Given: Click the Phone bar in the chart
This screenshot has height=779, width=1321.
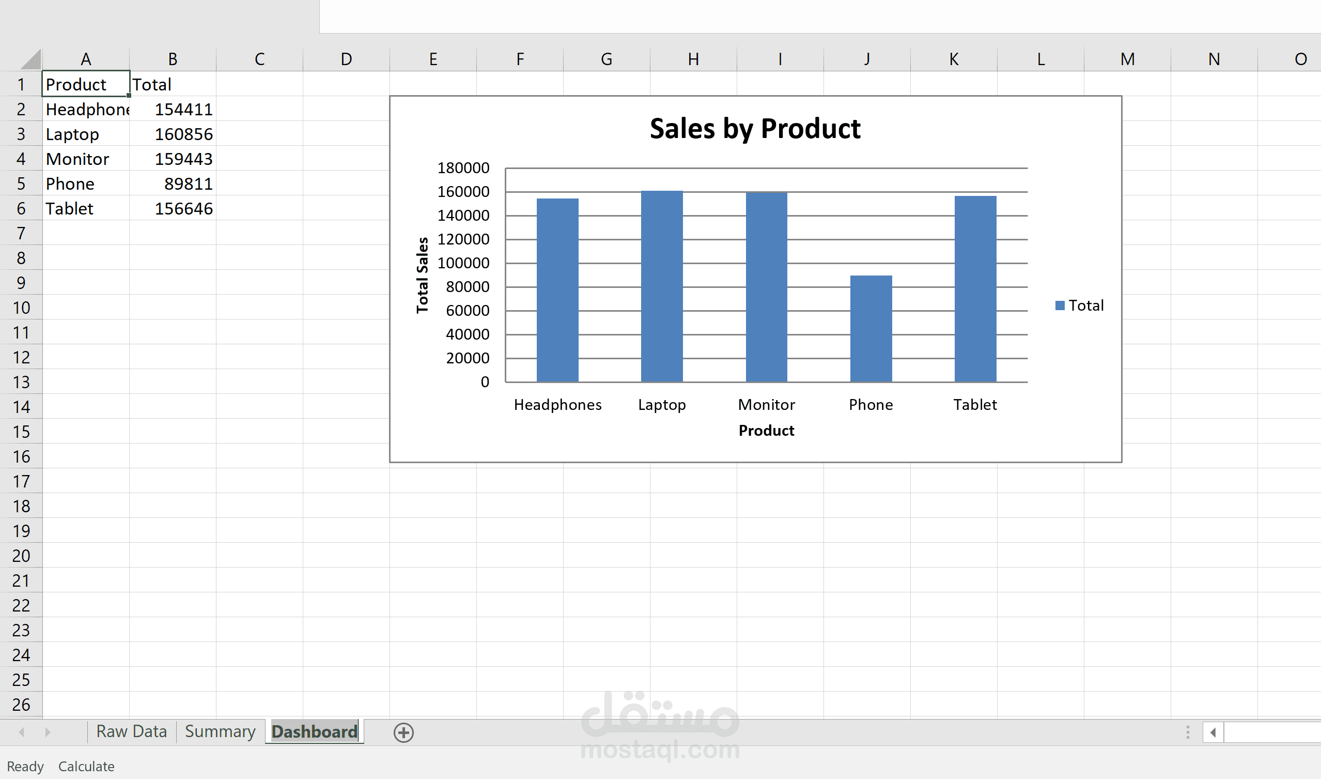Looking at the screenshot, I should point(871,328).
